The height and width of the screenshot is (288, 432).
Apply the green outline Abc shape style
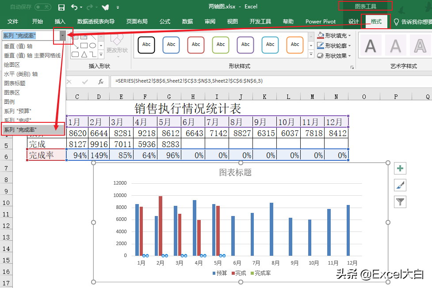click(x=221, y=45)
